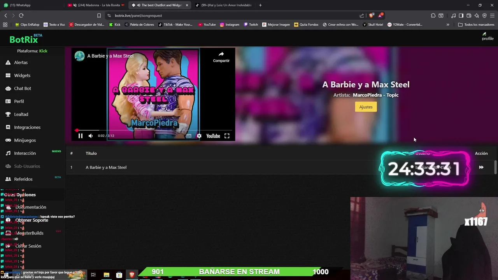Viewport: 498px width, 280px height.
Task: Switch to the Madonna La Isla Bonita tab
Action: [96, 5]
